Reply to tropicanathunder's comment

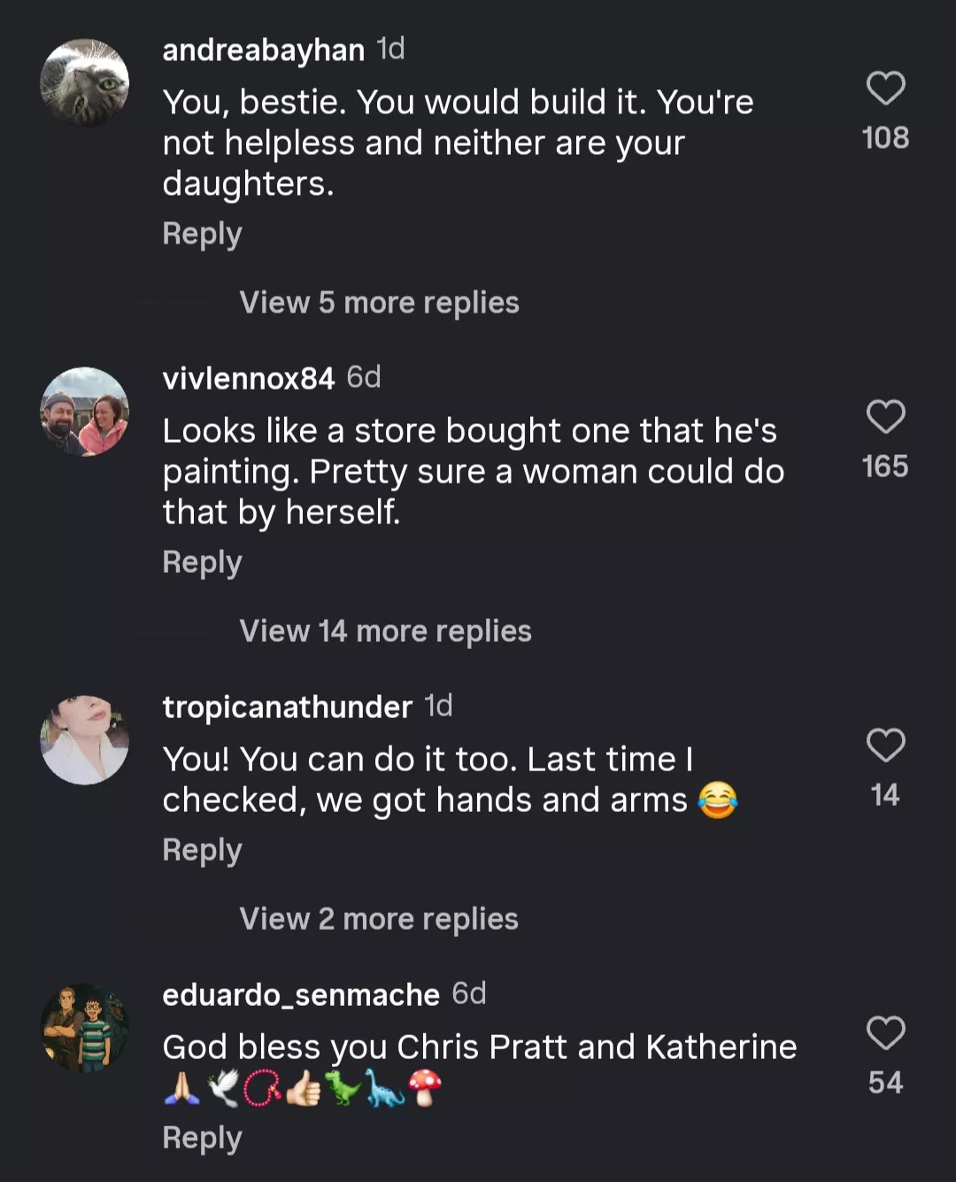pos(202,850)
